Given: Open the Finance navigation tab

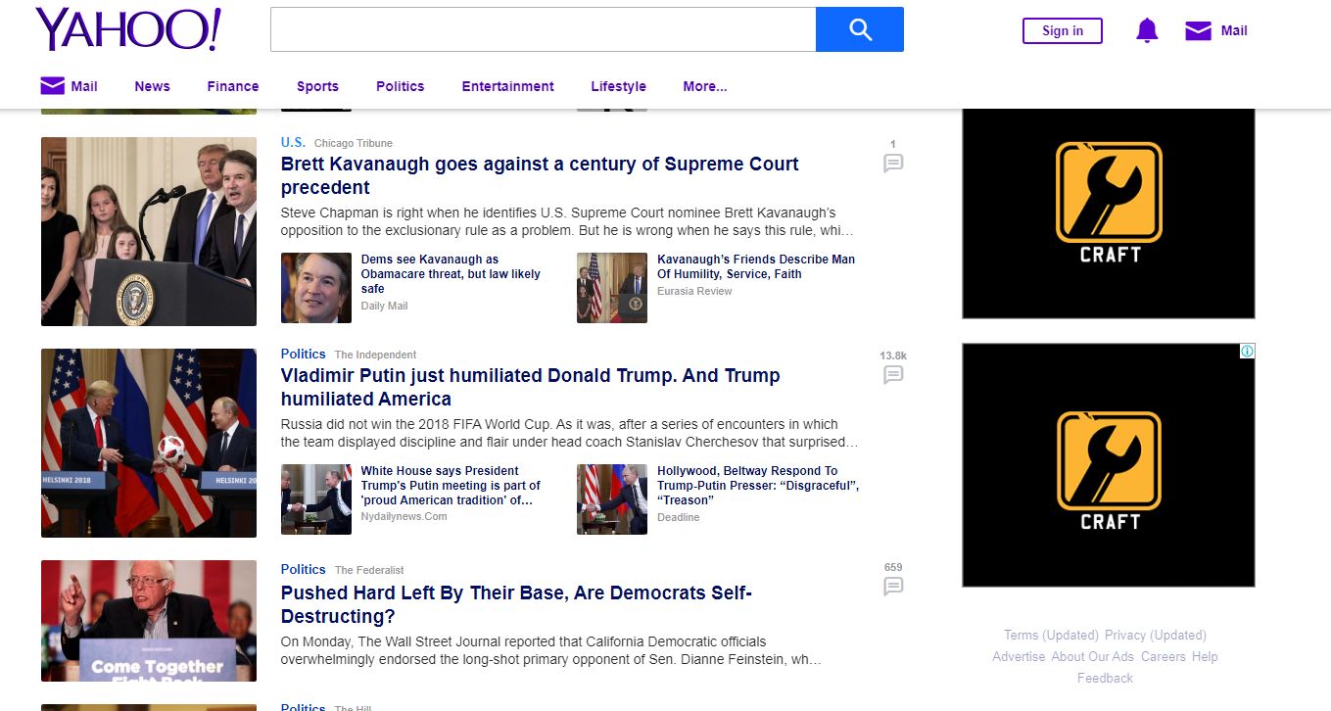Looking at the screenshot, I should click(233, 86).
